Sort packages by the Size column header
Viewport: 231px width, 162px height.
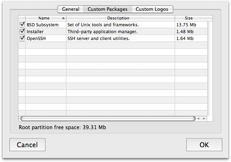(188, 18)
